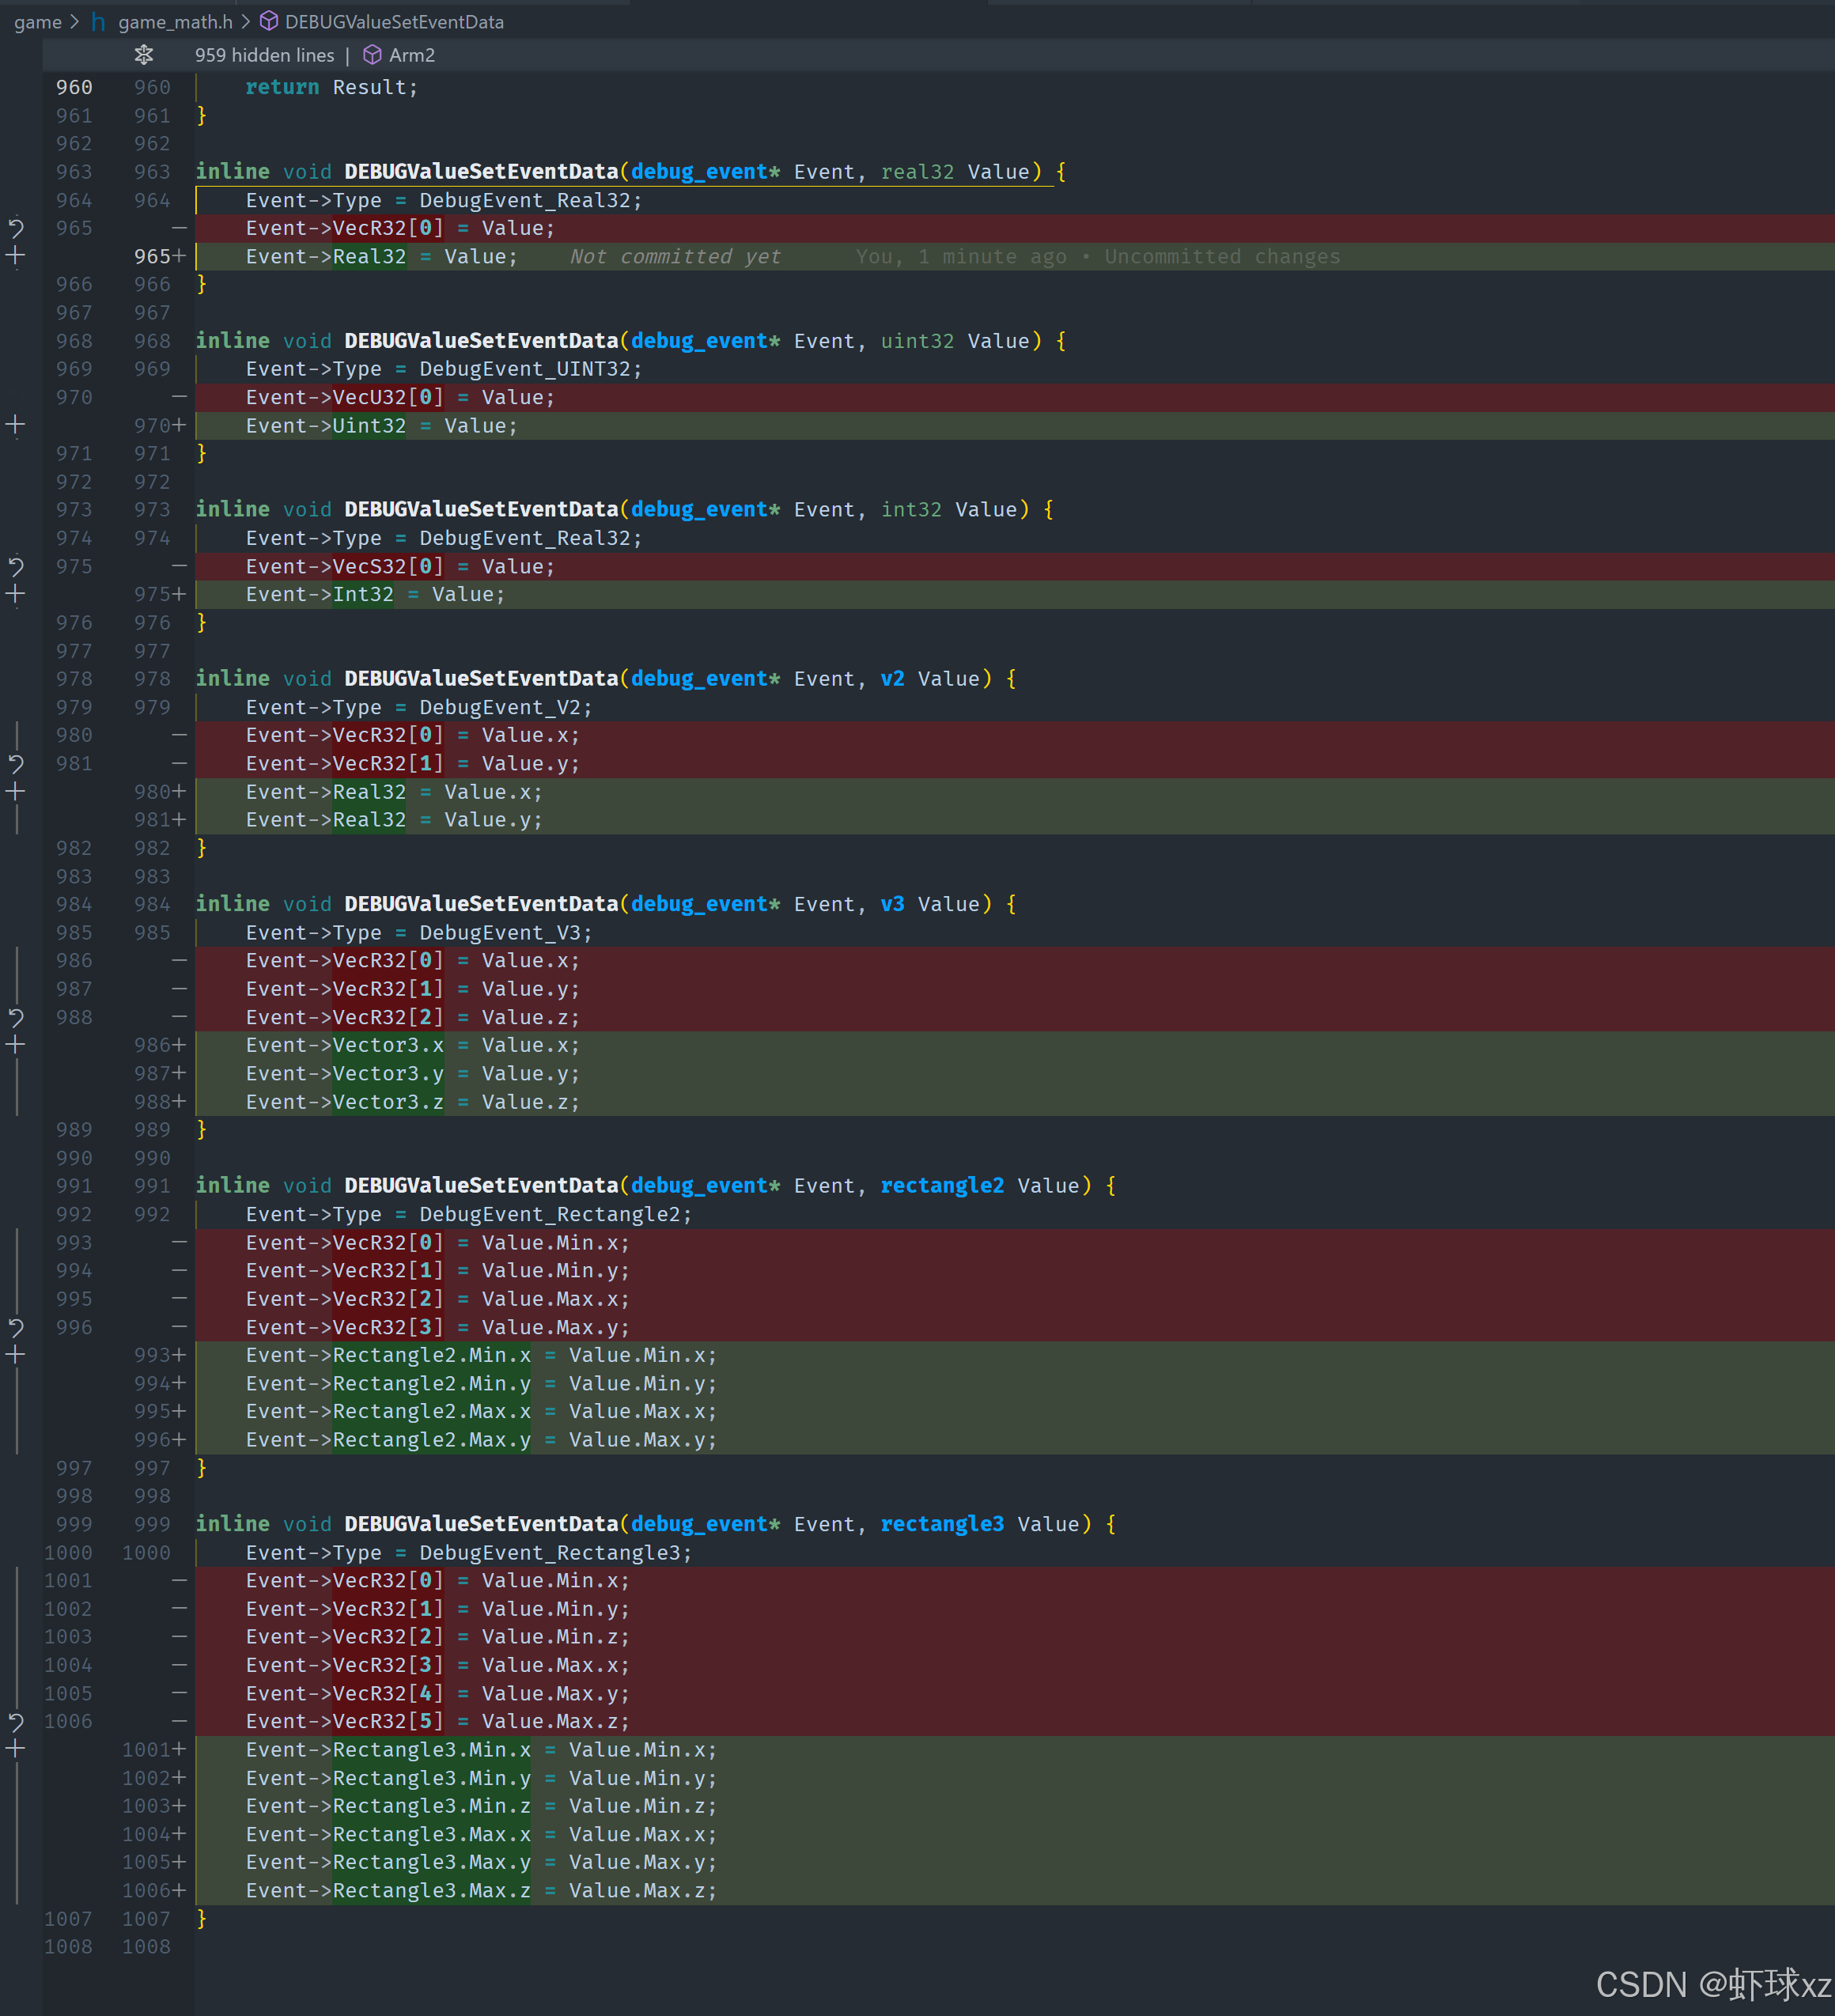
Task: Open the DEBUGValueSetEventData breadcrumb symbol dropdown
Action: pyautogui.click(x=393, y=22)
